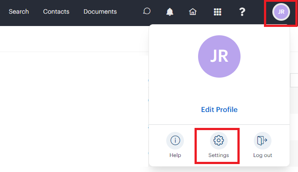
Task: Open the Contacts menu
Action: click(56, 11)
